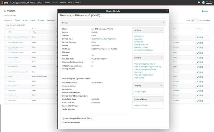Sort by the Status column arrow
The height and width of the screenshot is (132, 214).
[x=178, y=29]
